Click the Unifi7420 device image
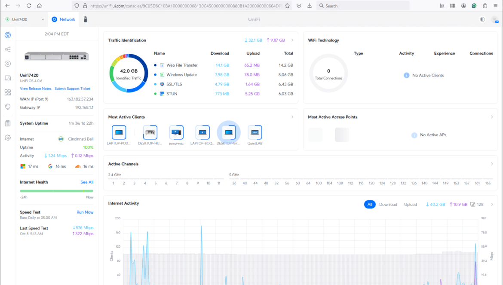The height and width of the screenshot is (285, 503). 56,56
